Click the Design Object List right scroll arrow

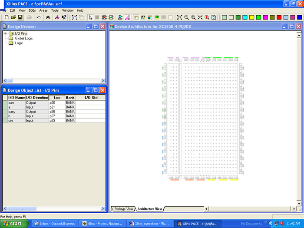103,208
